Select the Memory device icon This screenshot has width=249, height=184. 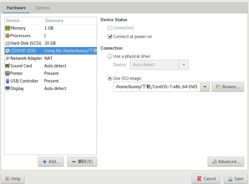coord(8,28)
